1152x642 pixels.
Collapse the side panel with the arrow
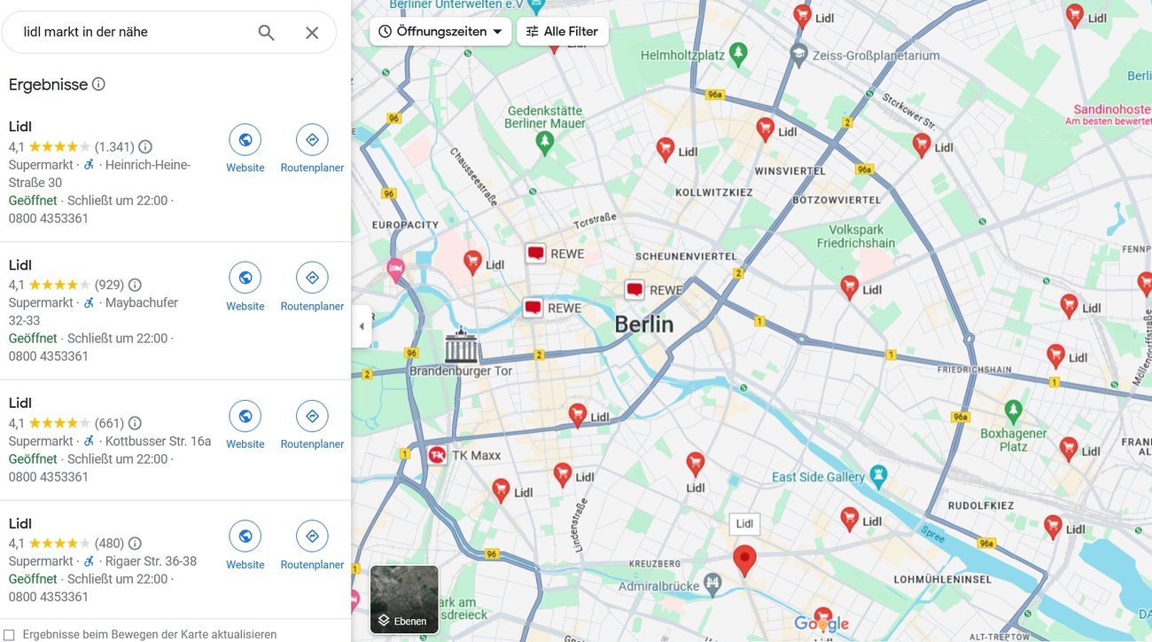tap(361, 326)
